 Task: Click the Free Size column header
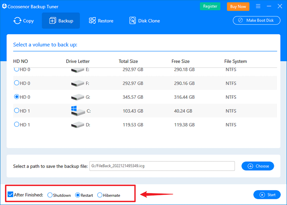(180, 61)
